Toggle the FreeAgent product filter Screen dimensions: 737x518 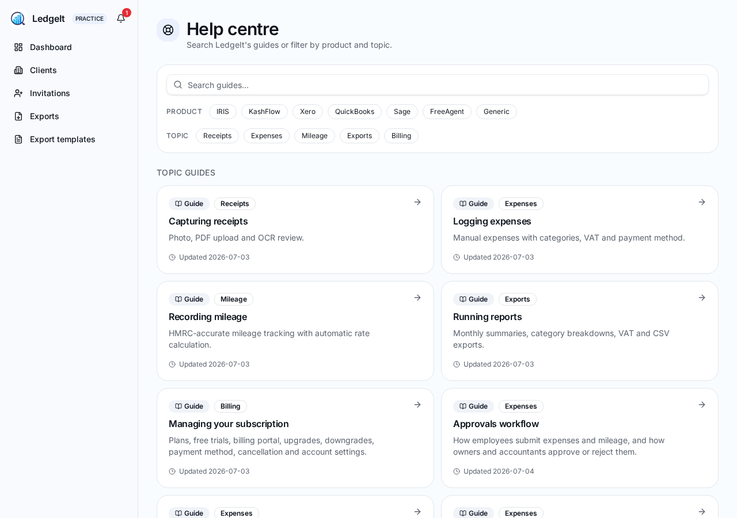(447, 112)
